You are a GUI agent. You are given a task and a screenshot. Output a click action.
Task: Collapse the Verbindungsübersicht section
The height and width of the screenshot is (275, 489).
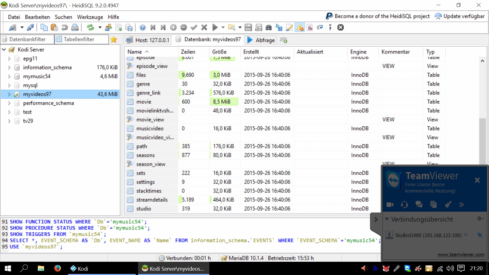(x=387, y=219)
